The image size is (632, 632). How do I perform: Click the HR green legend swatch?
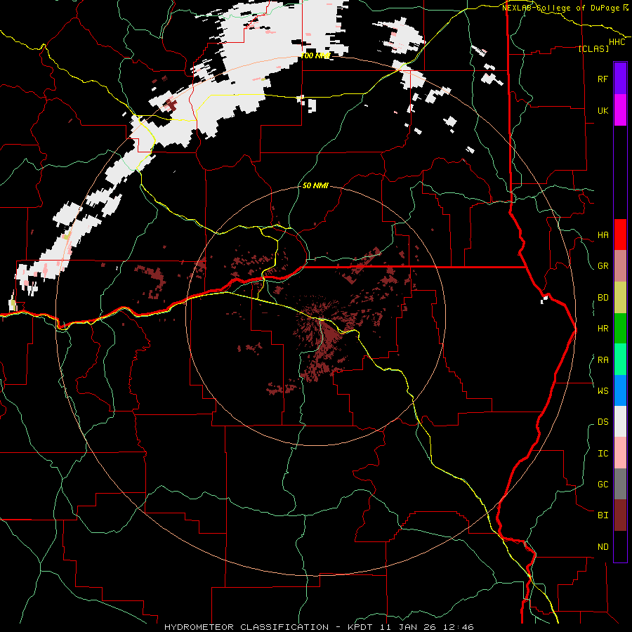(x=620, y=329)
